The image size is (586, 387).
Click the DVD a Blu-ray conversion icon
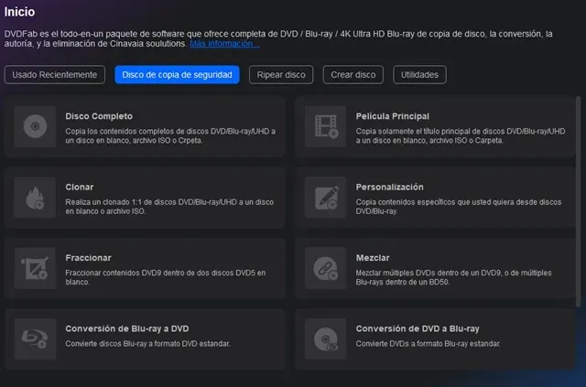[326, 339]
